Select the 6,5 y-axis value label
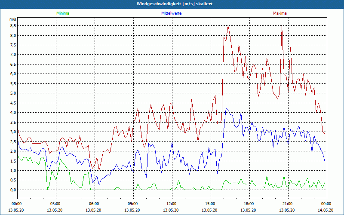The width and height of the screenshot is (344, 215). tap(12, 64)
